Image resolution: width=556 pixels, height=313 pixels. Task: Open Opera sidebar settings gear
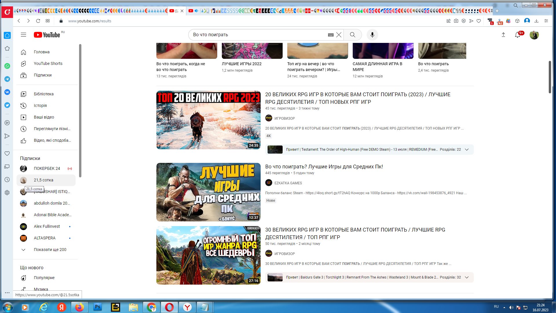coord(7,193)
